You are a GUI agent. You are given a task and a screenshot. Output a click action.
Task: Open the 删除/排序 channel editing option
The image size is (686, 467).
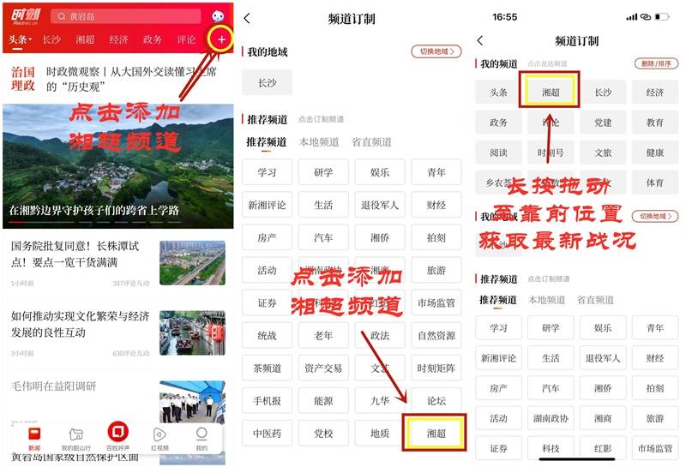[655, 63]
